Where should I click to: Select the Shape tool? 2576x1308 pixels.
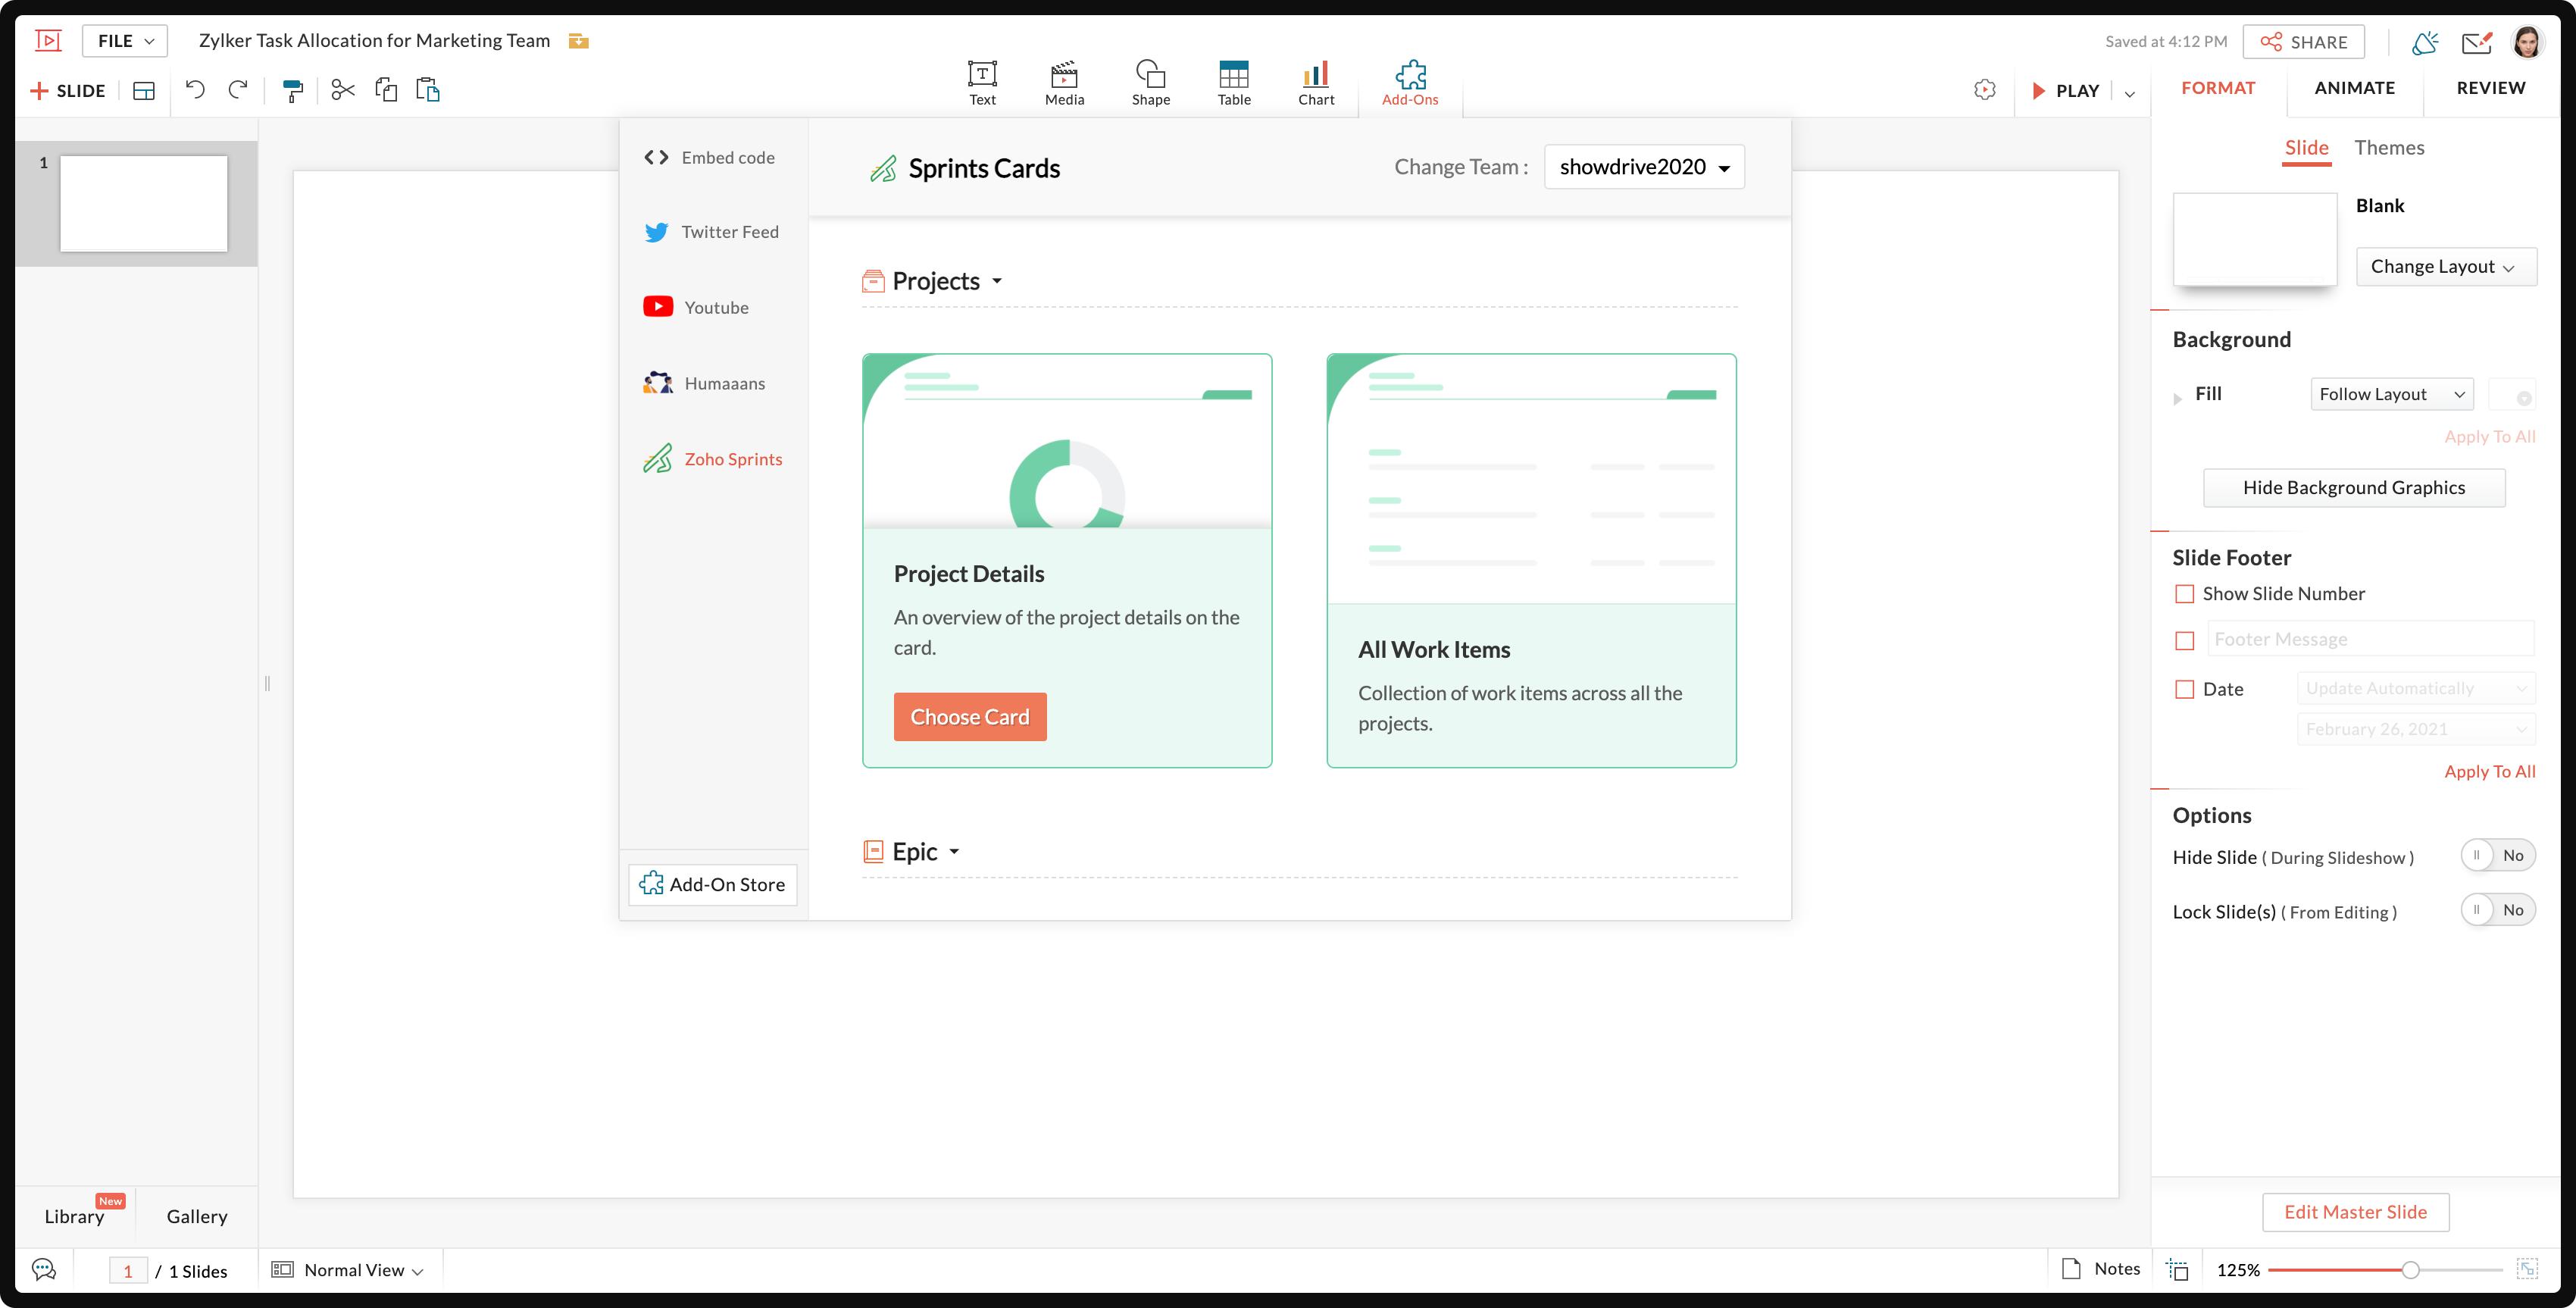pyautogui.click(x=1150, y=84)
